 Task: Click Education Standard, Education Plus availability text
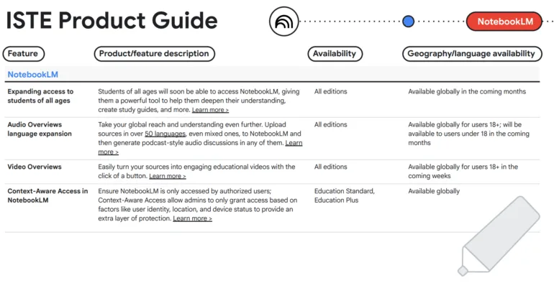point(345,195)
